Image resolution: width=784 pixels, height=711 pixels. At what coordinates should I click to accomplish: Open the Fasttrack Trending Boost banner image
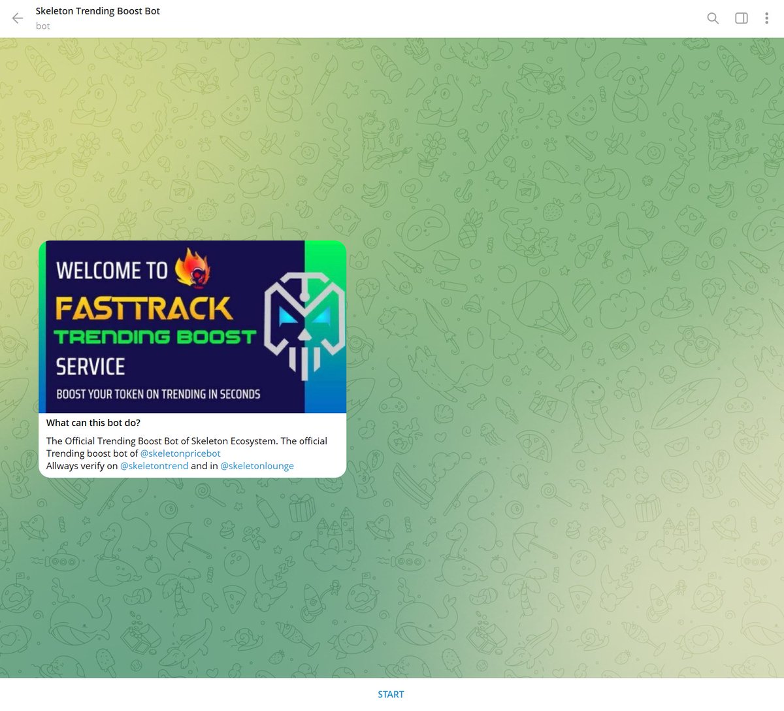(x=192, y=327)
